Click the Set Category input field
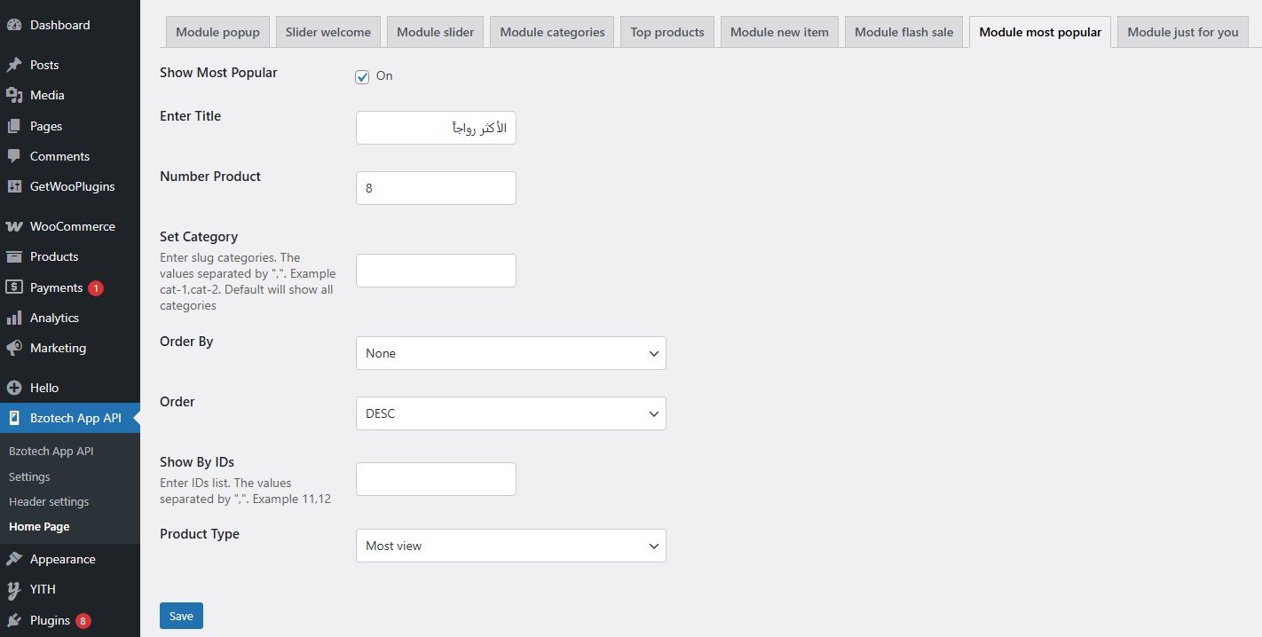The image size is (1262, 637). [436, 271]
